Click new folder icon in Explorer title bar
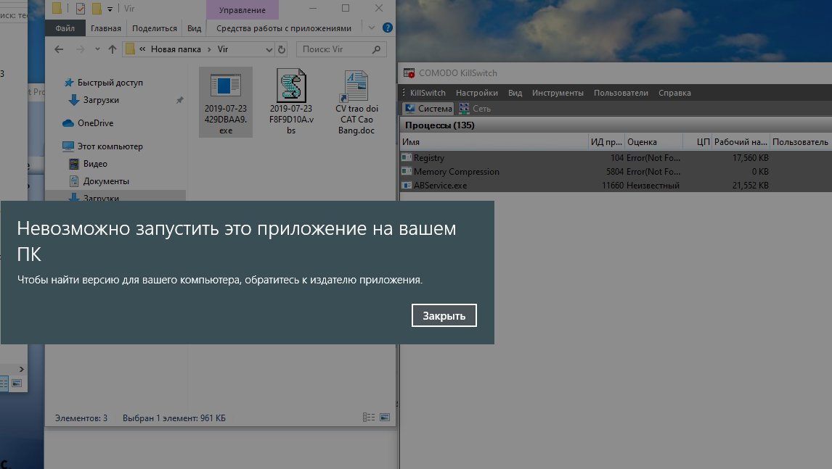The width and height of the screenshot is (832, 469). point(97,9)
